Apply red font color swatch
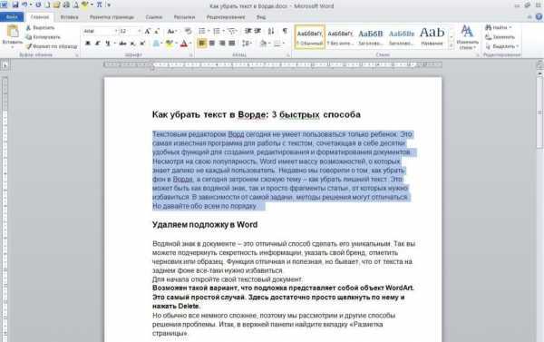 (184, 44)
